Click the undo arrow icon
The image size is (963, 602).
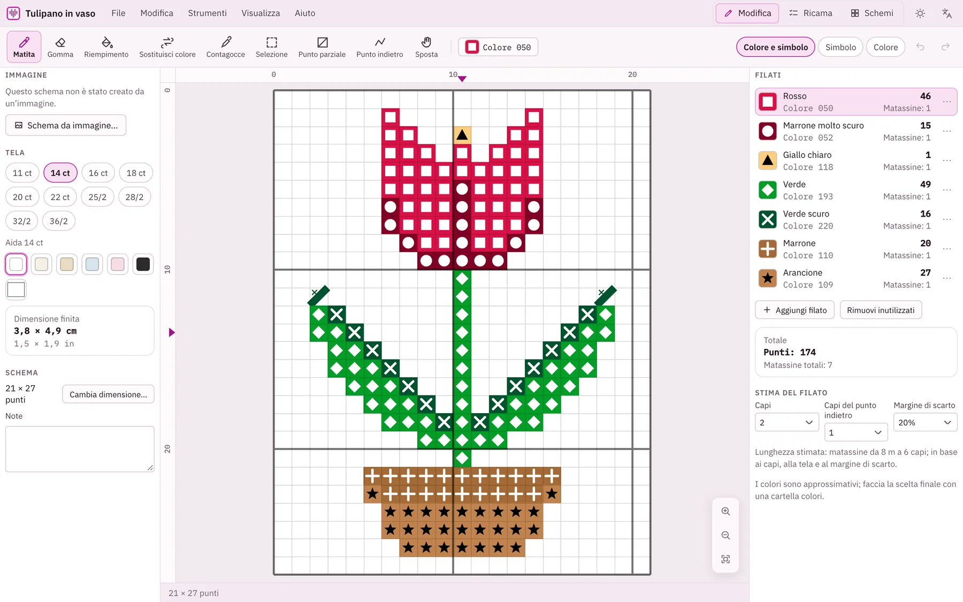[x=920, y=47]
